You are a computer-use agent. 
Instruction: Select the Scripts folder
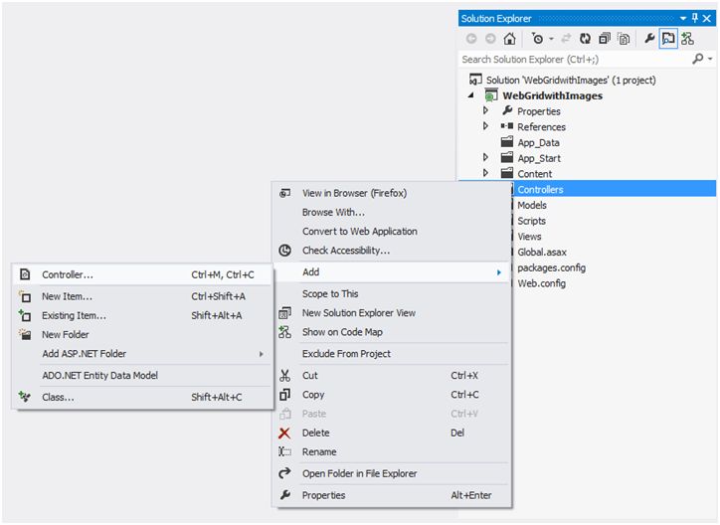pyautogui.click(x=532, y=221)
